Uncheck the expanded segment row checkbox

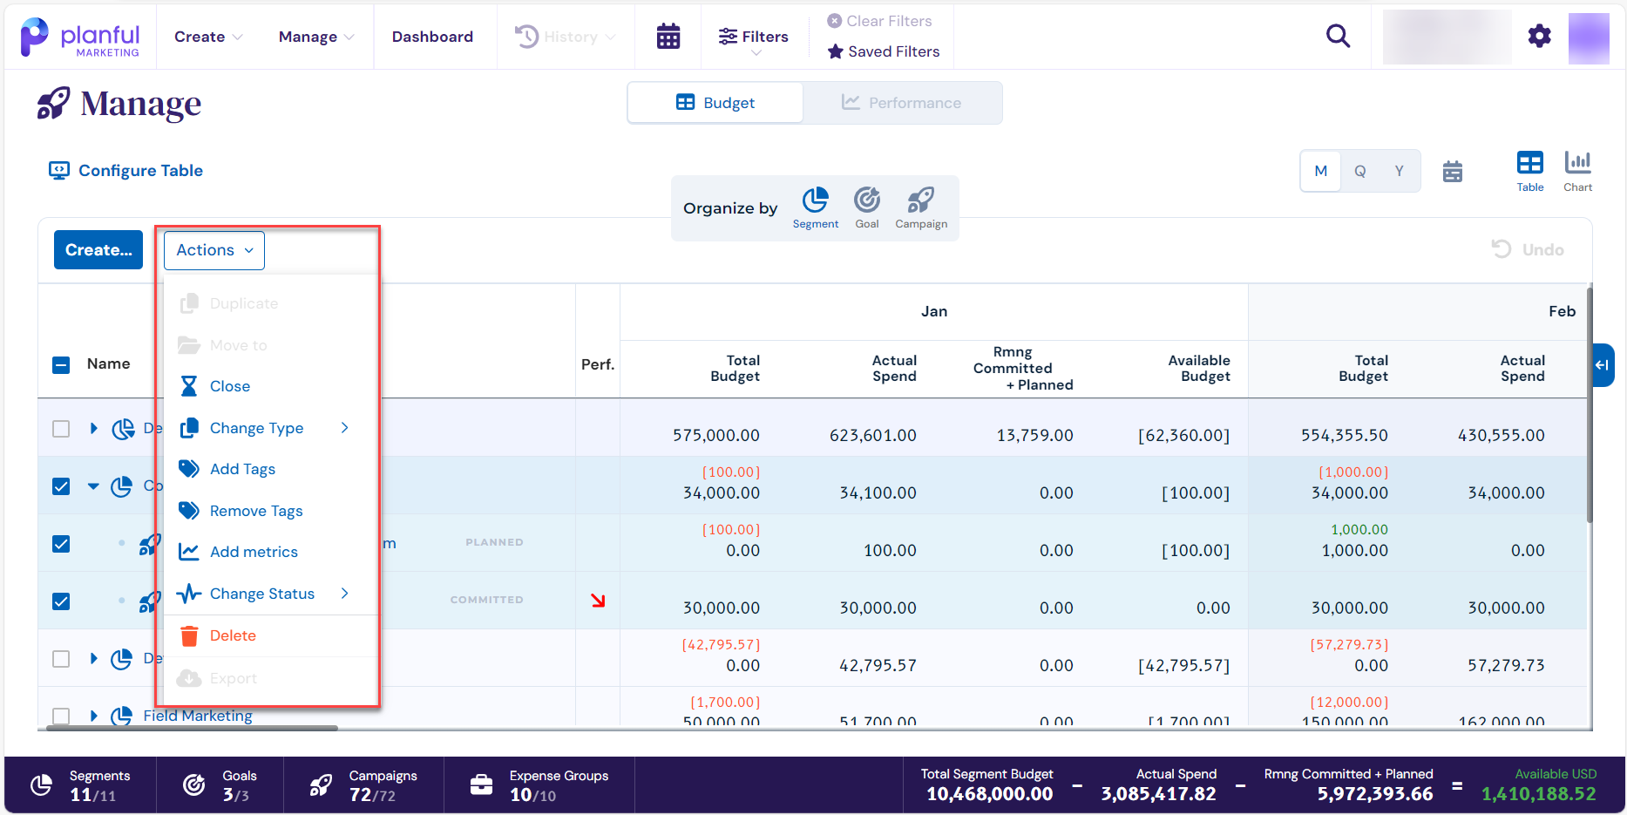61,486
